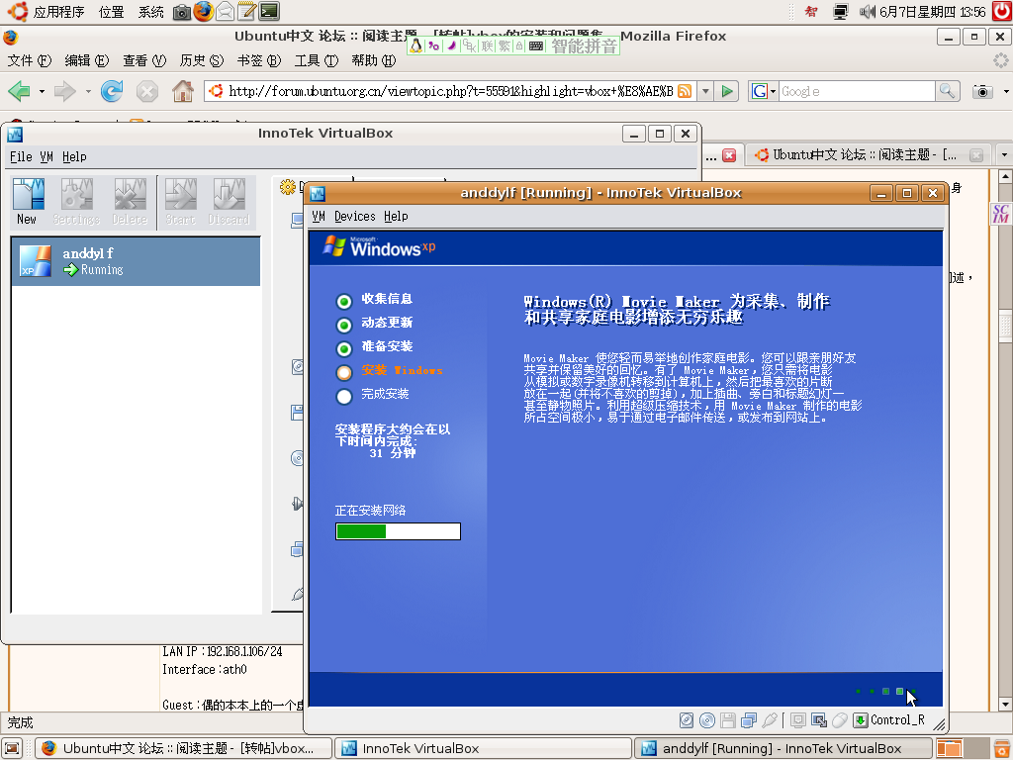Click the USB plug status icon

770,720
